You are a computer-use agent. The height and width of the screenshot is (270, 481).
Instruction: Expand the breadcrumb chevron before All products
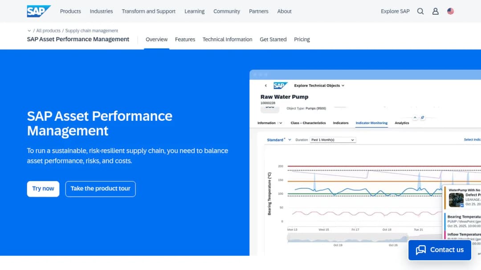tap(29, 31)
